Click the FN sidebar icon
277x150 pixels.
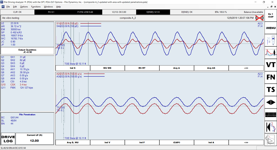click(x=271, y=77)
